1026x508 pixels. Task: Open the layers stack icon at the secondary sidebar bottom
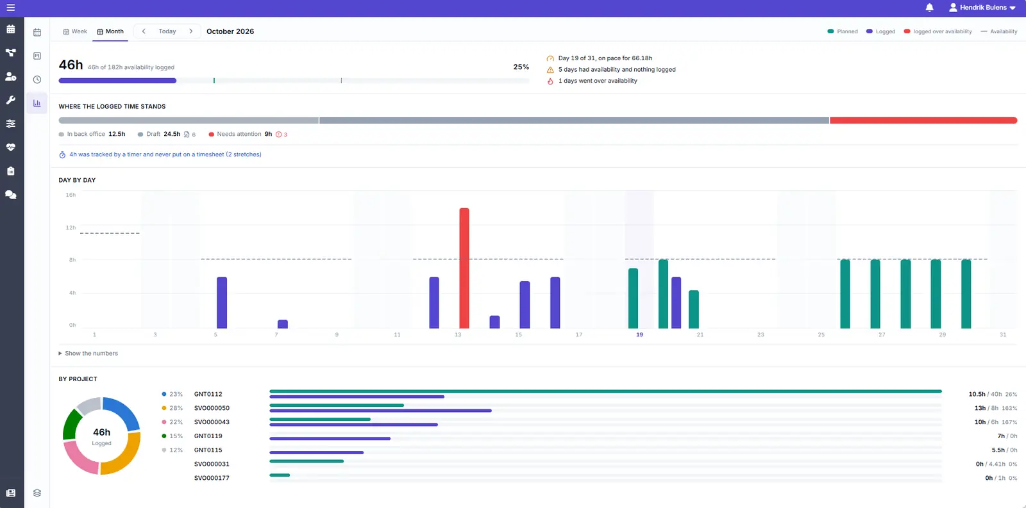[37, 493]
